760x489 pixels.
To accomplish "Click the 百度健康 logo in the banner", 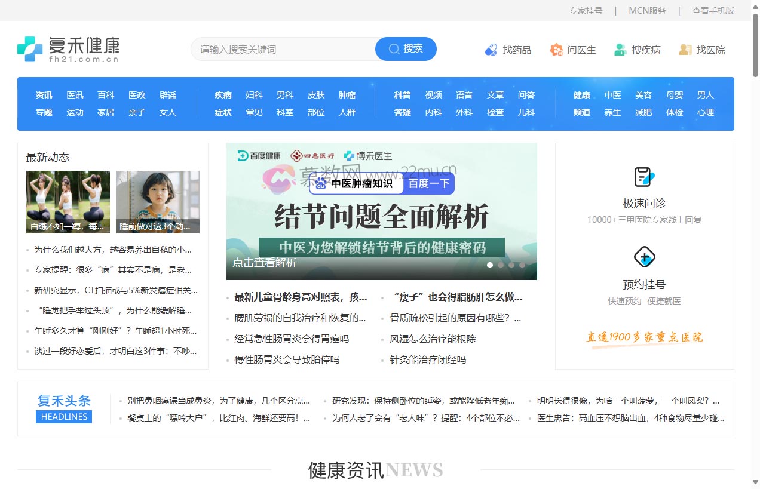I will coord(259,155).
